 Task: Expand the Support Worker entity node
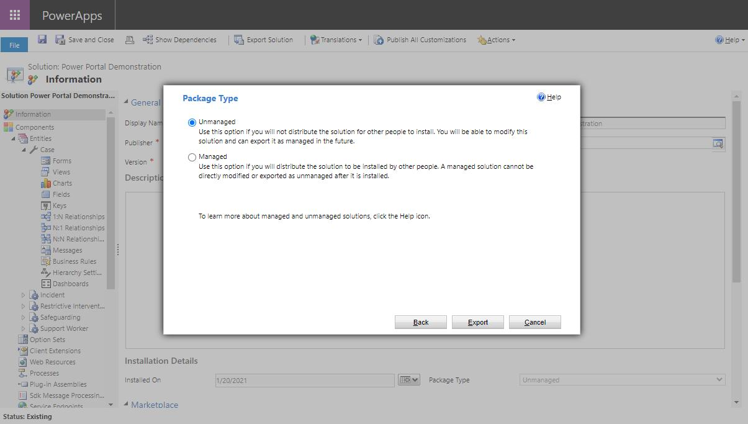click(24, 328)
